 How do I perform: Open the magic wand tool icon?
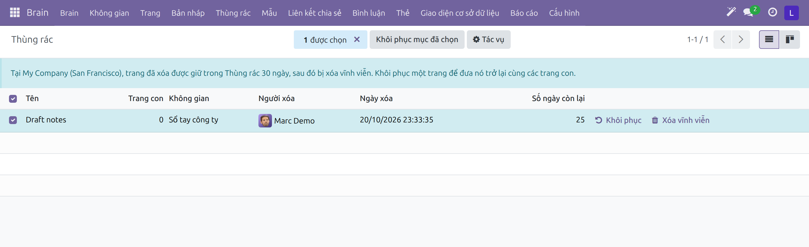pos(731,12)
